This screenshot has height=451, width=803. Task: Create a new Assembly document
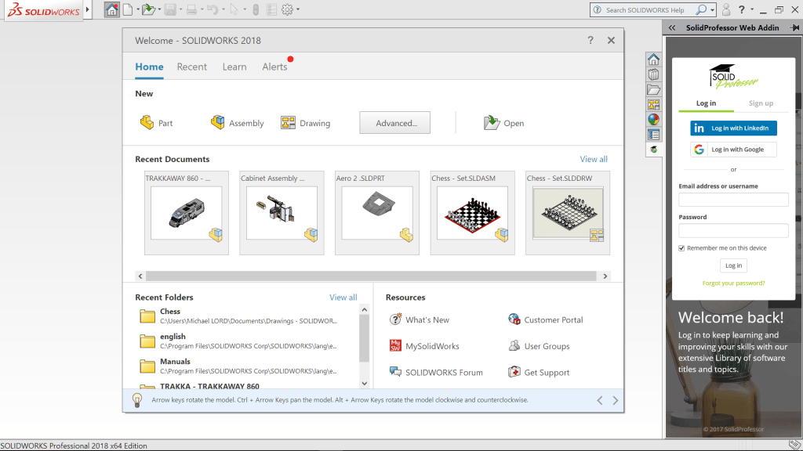click(237, 123)
